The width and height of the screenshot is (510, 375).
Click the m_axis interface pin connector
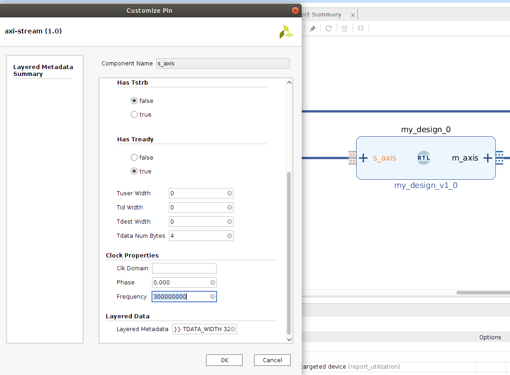[499, 158]
